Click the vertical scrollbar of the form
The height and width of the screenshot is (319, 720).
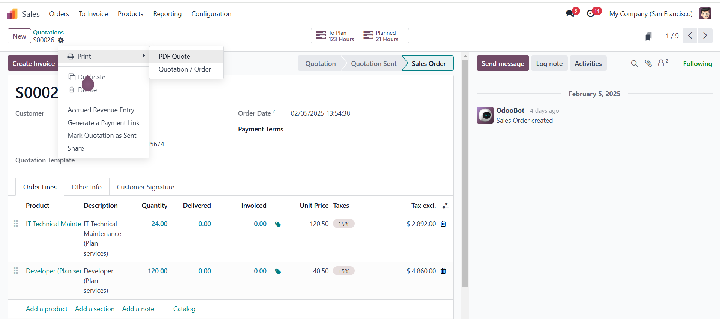465,172
